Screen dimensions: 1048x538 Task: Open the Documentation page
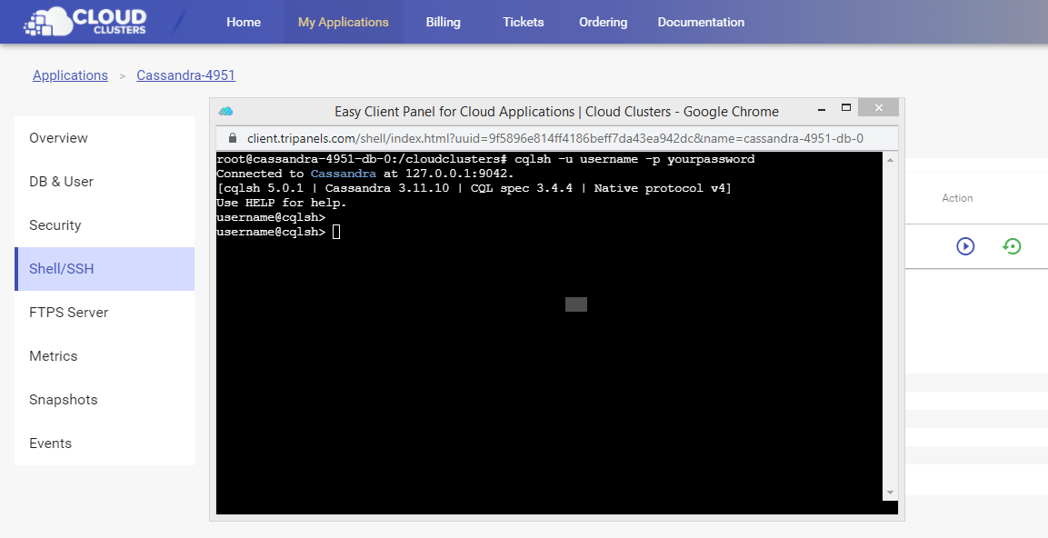click(701, 22)
